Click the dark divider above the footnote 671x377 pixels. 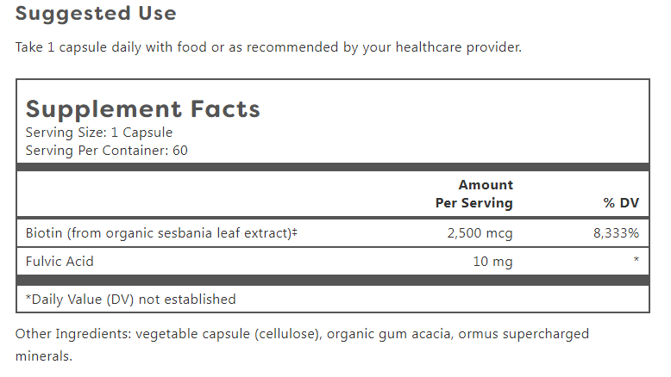(333, 281)
